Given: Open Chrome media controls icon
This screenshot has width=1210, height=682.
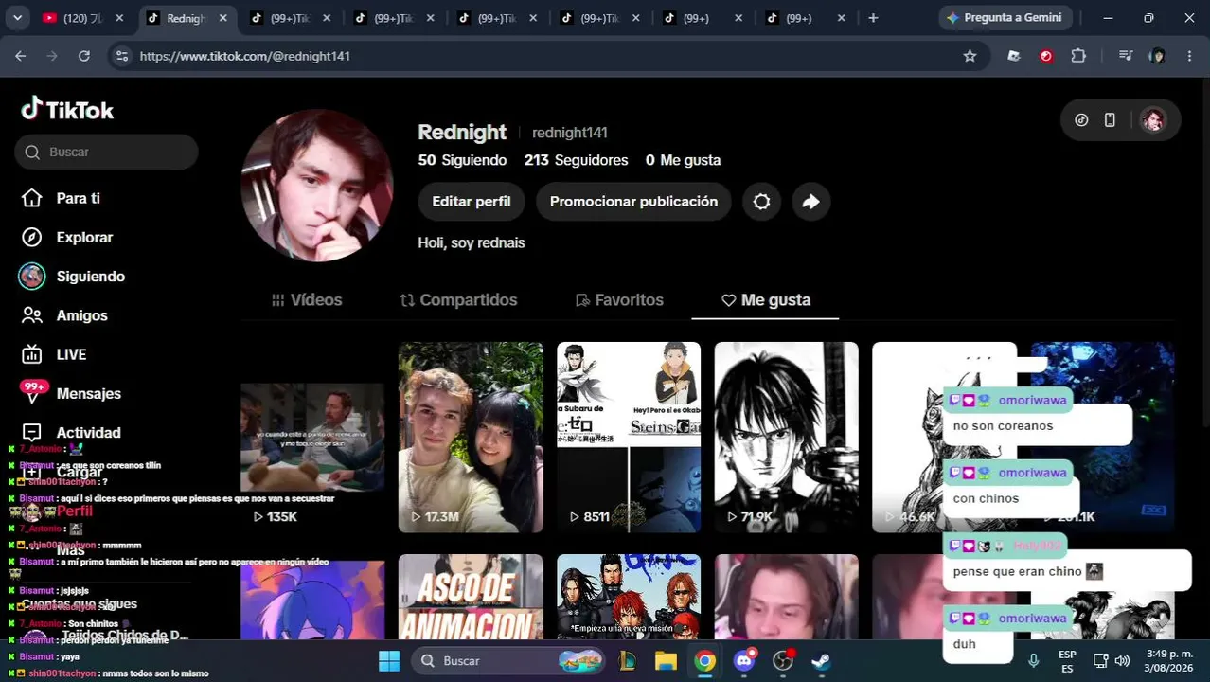Looking at the screenshot, I should pos(1125,56).
